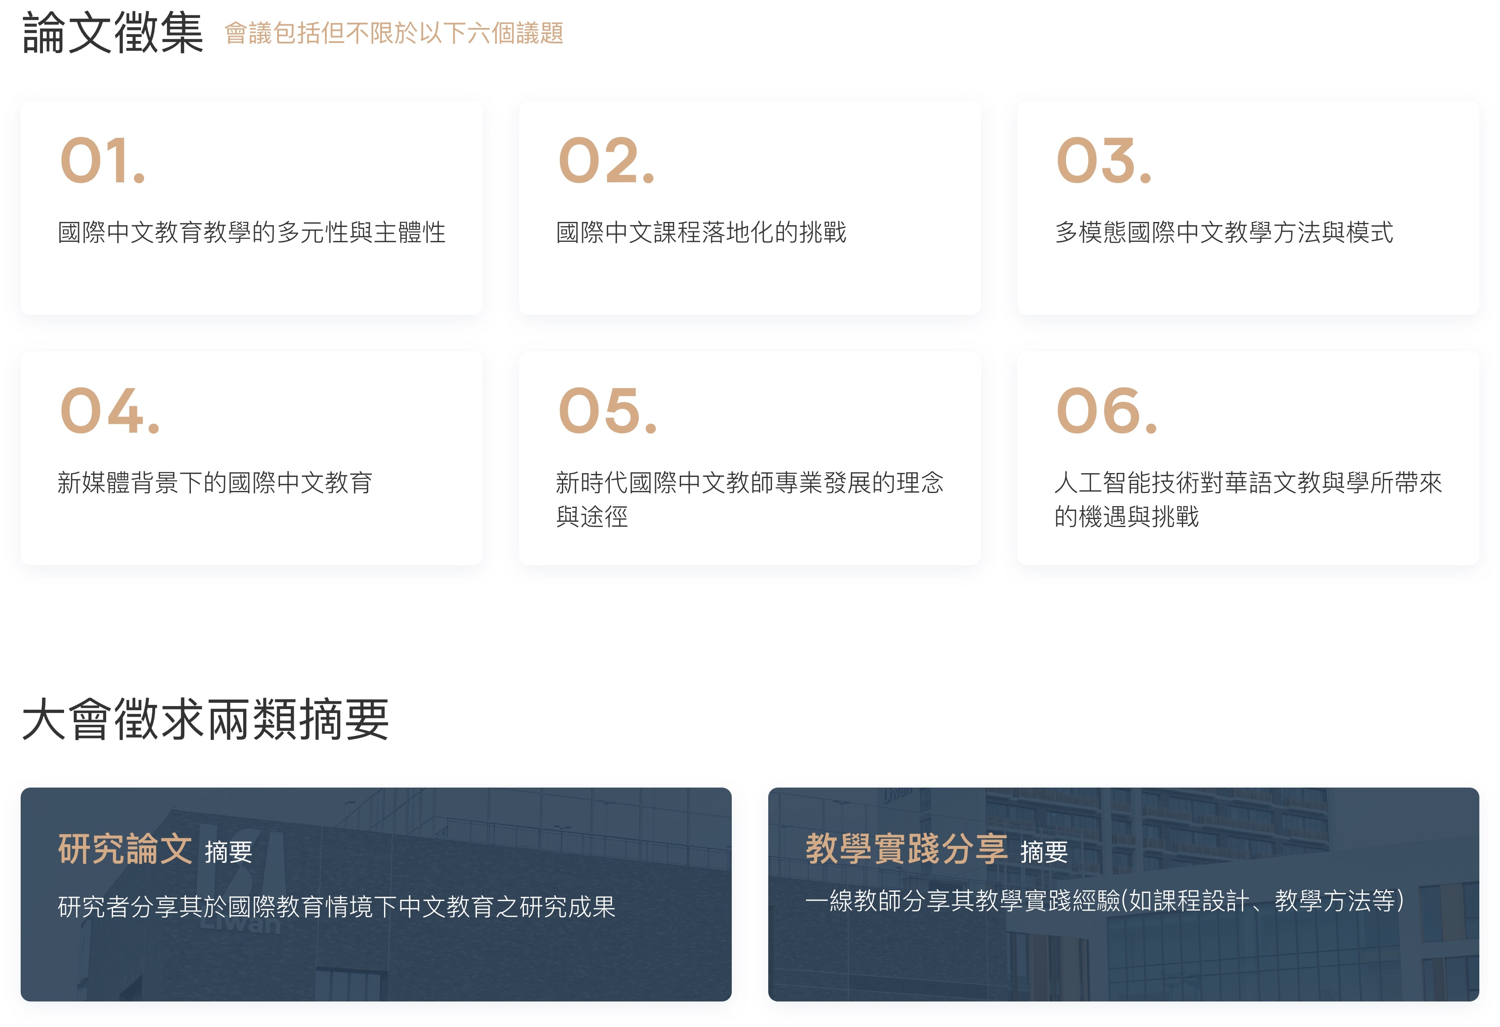Open the 研究論文 摘要 card title

pos(155,850)
